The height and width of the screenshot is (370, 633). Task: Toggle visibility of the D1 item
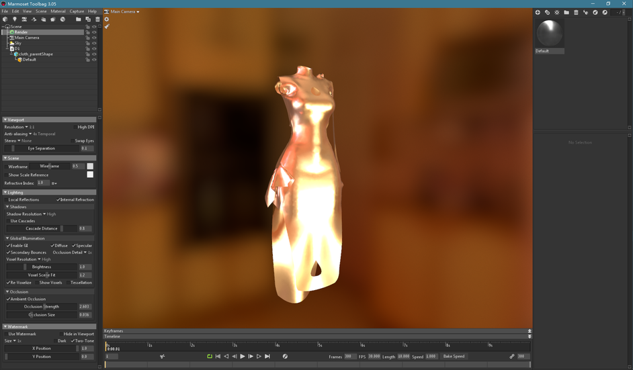click(94, 48)
